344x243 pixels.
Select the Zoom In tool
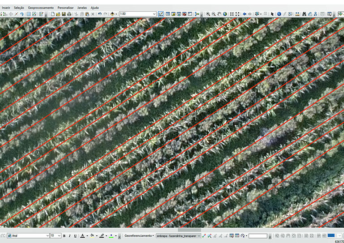point(208,14)
